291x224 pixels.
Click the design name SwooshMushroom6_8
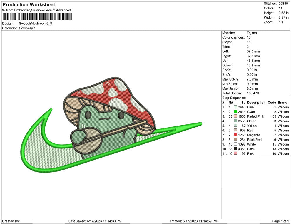pyautogui.click(x=36, y=24)
